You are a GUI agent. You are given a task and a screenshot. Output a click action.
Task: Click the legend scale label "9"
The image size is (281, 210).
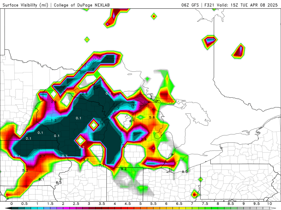[243, 204]
